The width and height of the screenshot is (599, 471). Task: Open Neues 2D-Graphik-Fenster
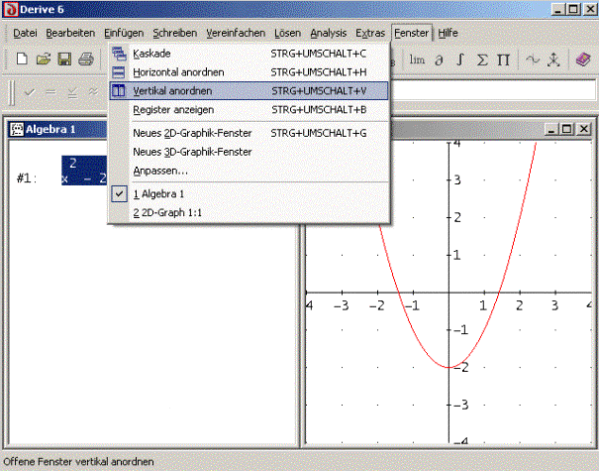[250, 133]
